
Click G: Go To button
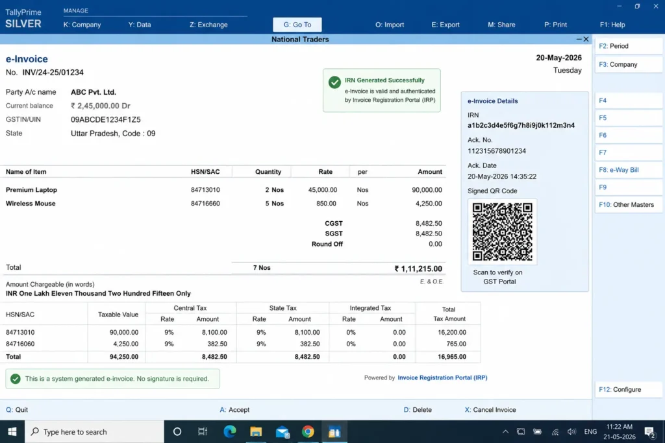(x=297, y=25)
